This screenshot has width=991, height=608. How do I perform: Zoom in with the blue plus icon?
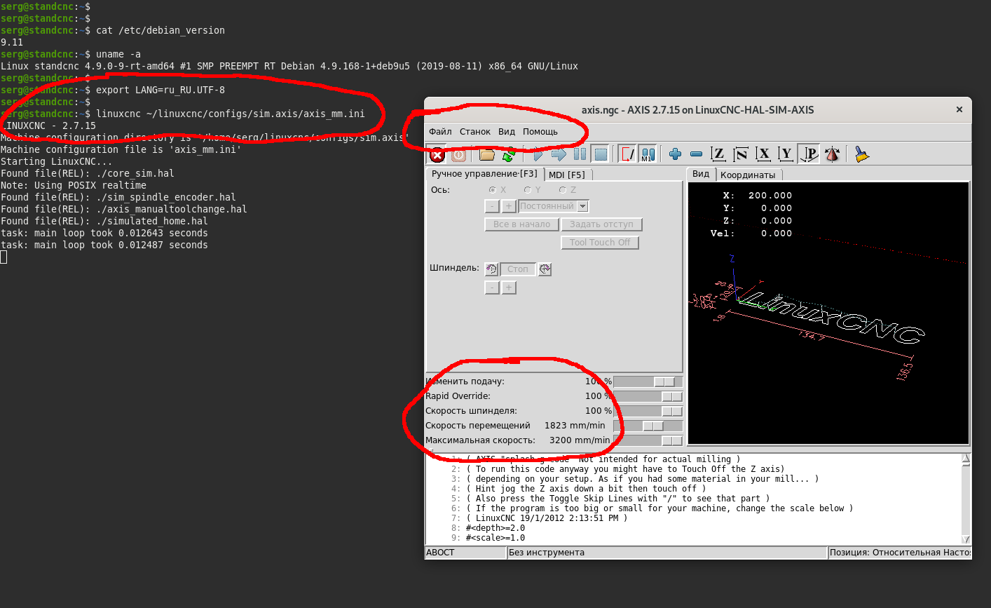click(675, 154)
